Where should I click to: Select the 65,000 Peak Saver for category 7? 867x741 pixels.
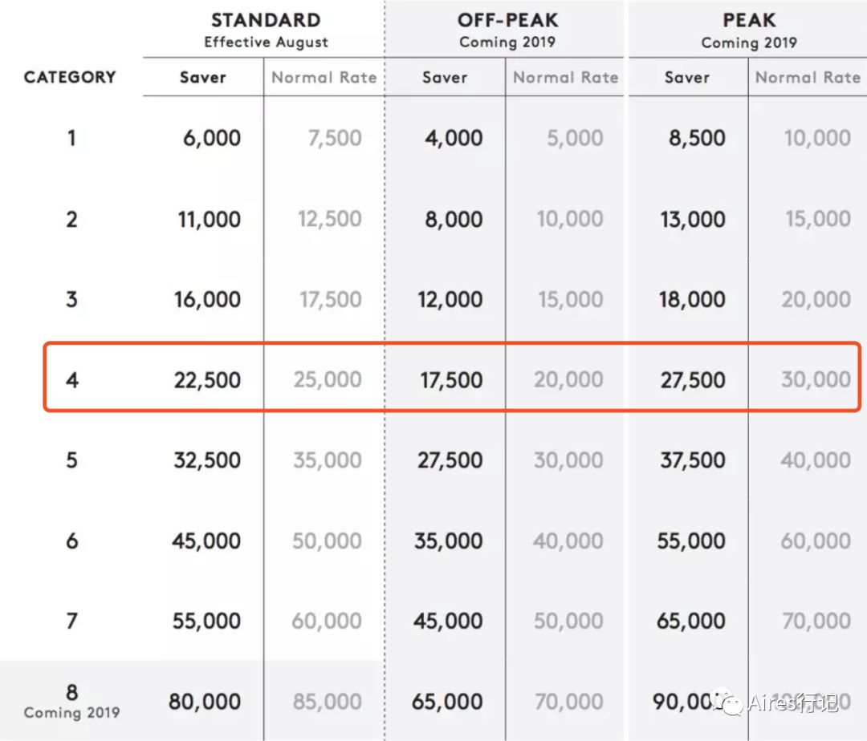click(x=691, y=622)
